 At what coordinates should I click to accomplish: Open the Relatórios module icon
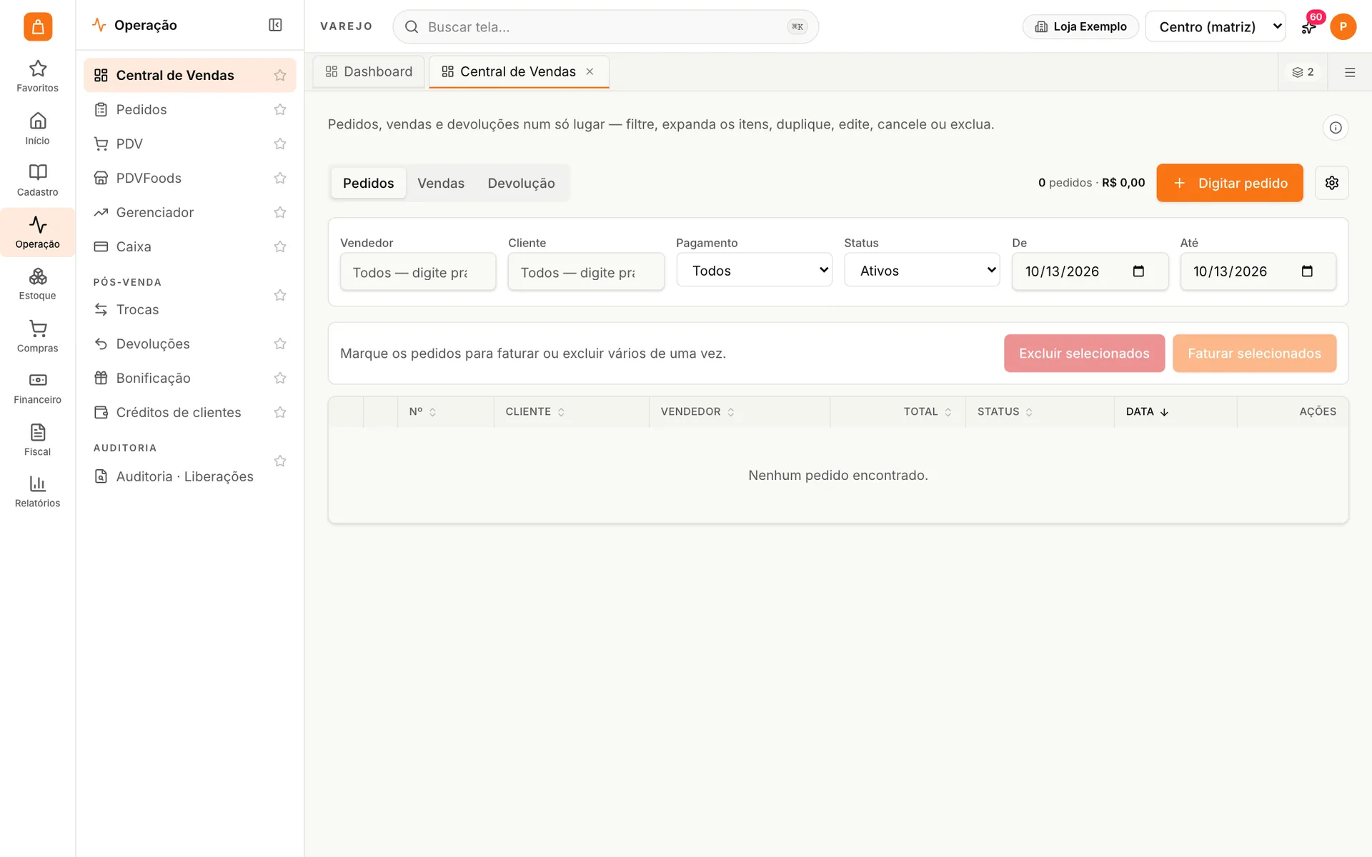pyautogui.click(x=37, y=491)
